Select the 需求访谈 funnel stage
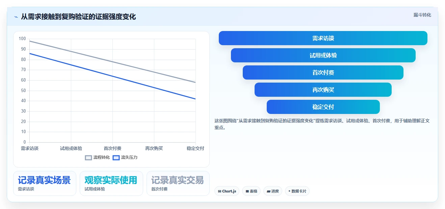This screenshot has width=445, height=209. (323, 38)
